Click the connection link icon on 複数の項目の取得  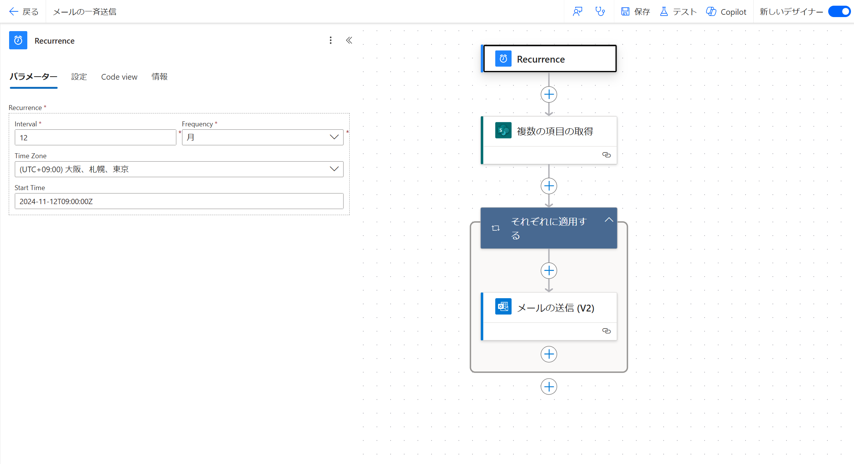(606, 155)
